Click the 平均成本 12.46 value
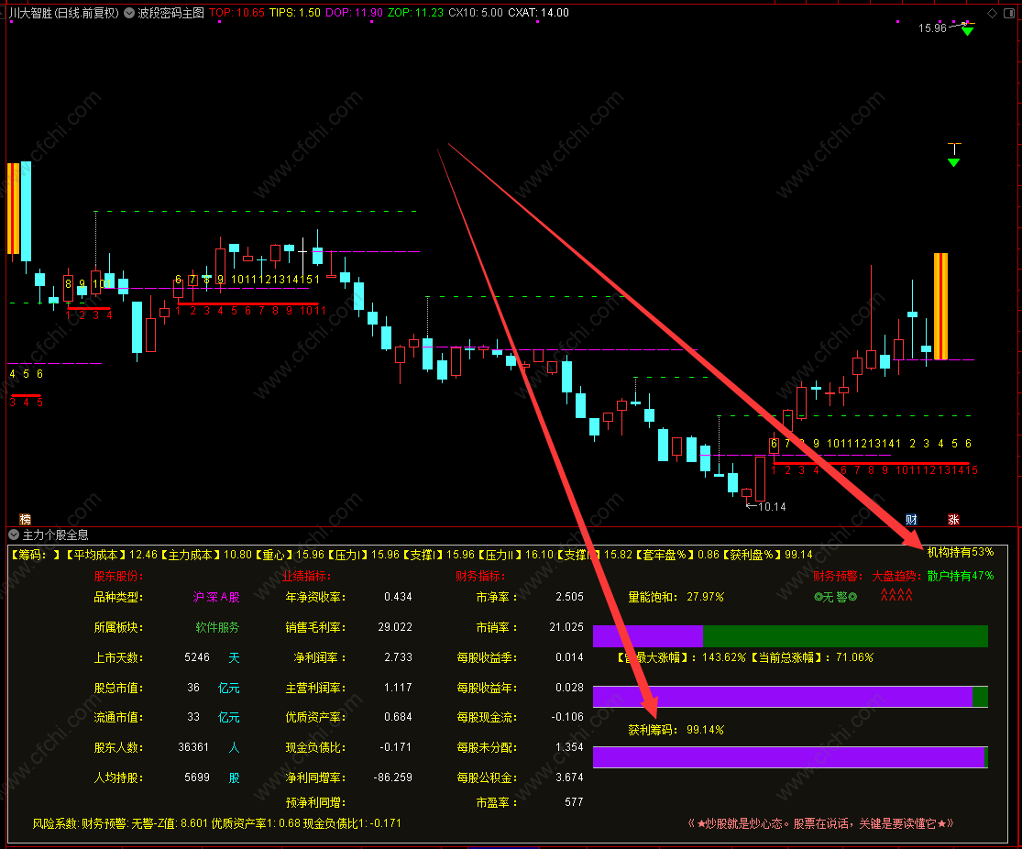 [x=143, y=555]
